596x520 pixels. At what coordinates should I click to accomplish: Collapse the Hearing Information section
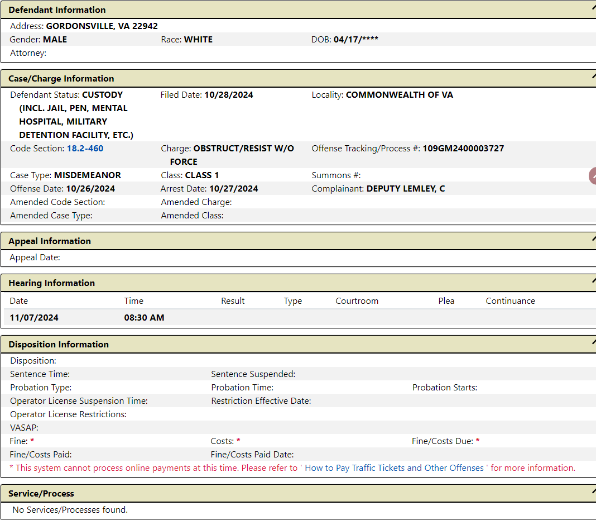pyautogui.click(x=593, y=281)
